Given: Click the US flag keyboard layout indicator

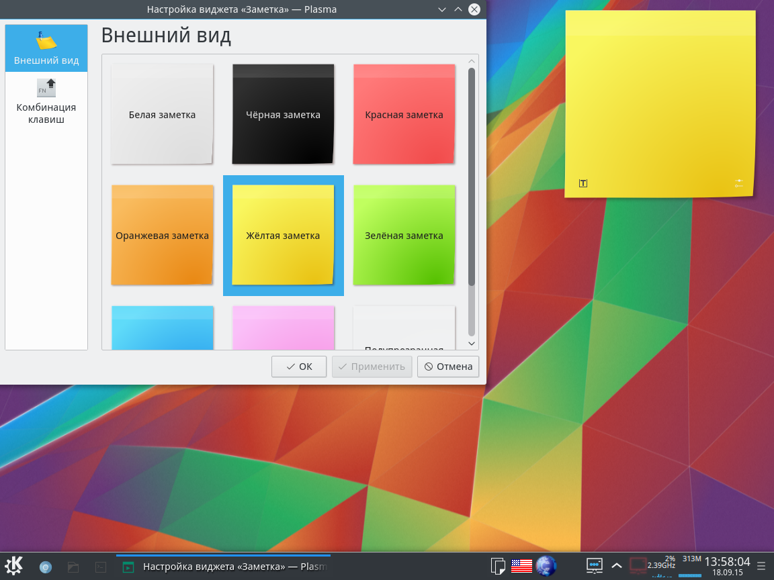Looking at the screenshot, I should (521, 566).
